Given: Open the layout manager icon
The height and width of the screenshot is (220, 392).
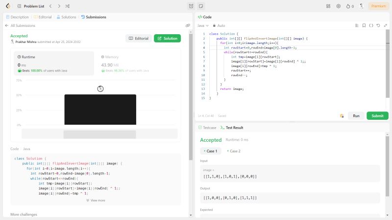Looking at the screenshot, I should pyautogui.click(x=328, y=6).
